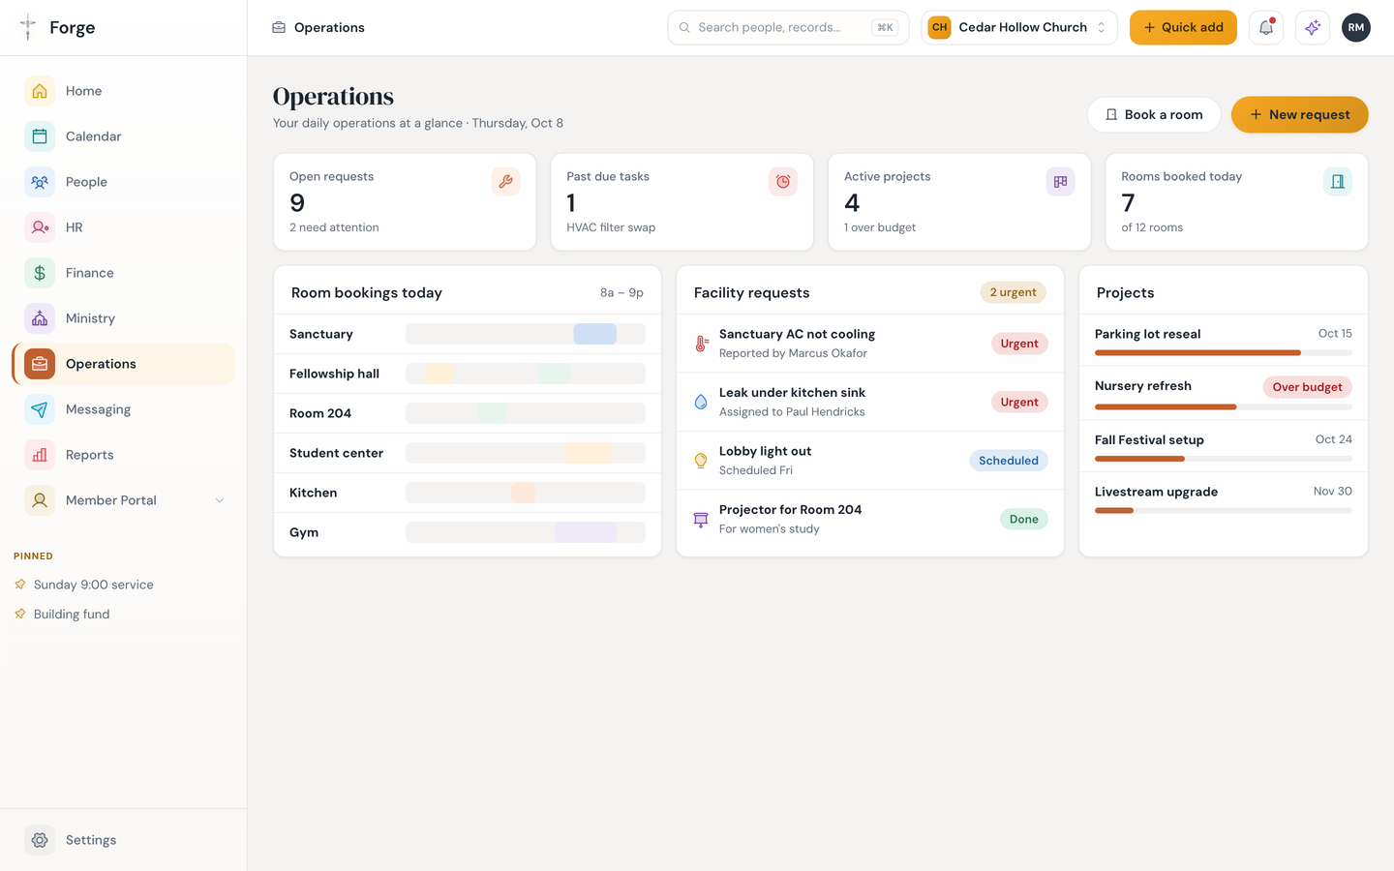Click the projector icon for Room 204 request
Screen dimensions: 1394x871
tap(701, 520)
